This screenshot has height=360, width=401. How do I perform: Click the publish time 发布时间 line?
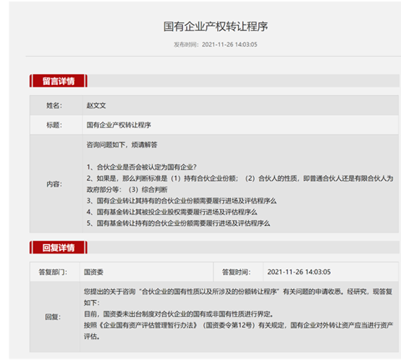click(x=216, y=44)
